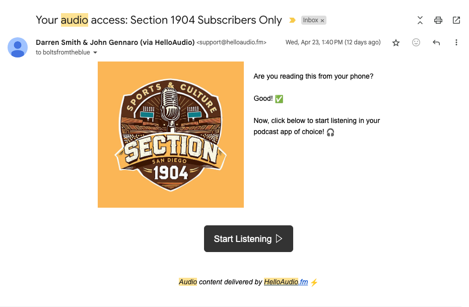Open the email in a new window
The image size is (469, 307).
pos(456,20)
